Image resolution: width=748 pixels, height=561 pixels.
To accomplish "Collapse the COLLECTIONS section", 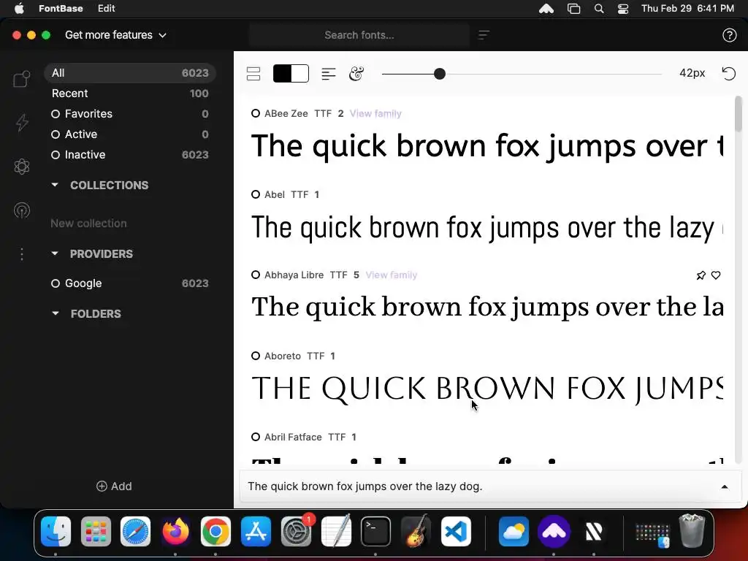I will 55,185.
